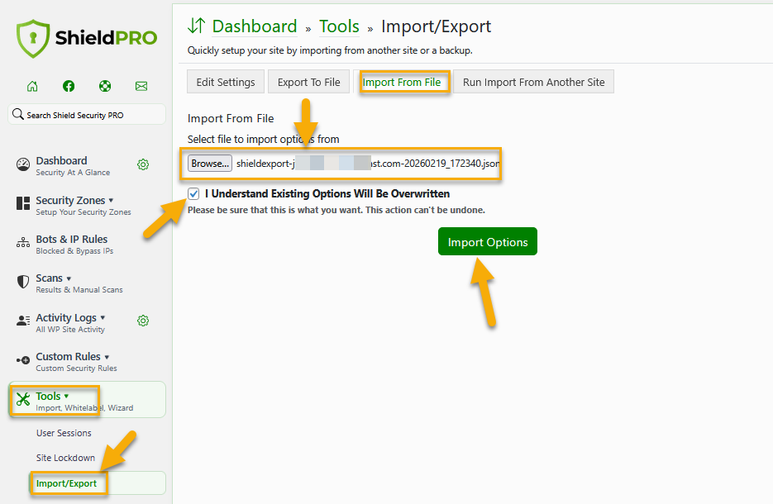The width and height of the screenshot is (773, 504).
Task: Switch to Export To File tab
Action: click(x=308, y=82)
